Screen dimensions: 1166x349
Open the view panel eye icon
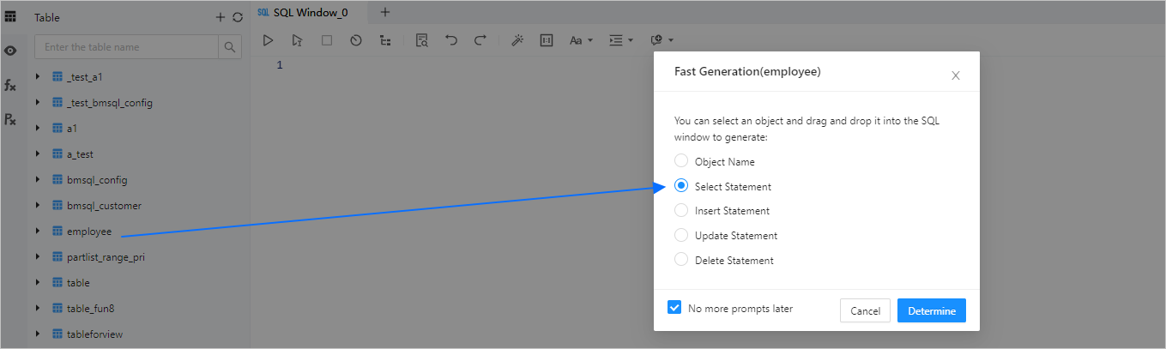10,51
